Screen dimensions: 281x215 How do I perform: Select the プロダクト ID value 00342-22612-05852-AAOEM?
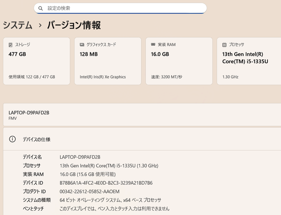89,192
